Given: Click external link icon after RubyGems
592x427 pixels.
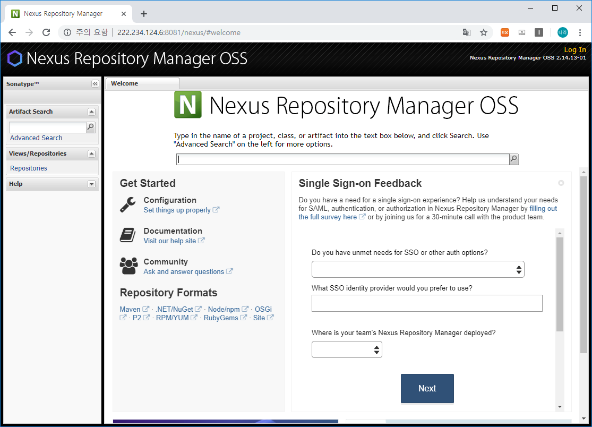Looking at the screenshot, I should pyautogui.click(x=244, y=318).
